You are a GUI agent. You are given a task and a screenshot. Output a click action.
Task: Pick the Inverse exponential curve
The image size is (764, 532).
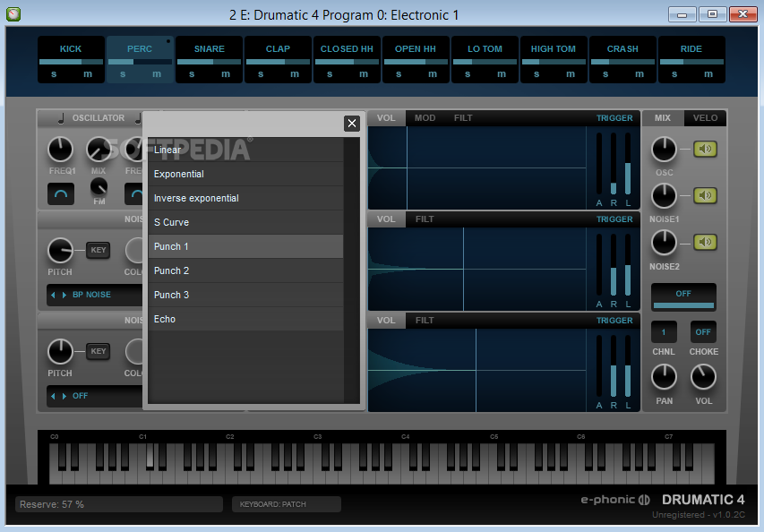pyautogui.click(x=245, y=198)
